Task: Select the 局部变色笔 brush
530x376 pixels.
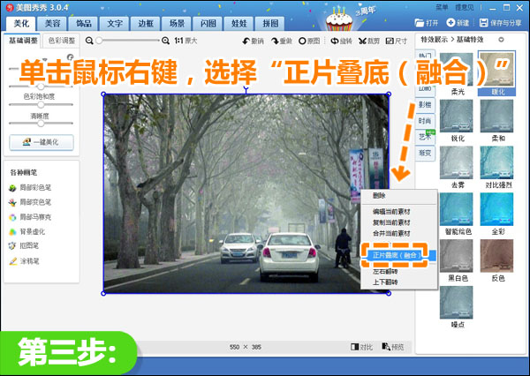Action: point(30,202)
